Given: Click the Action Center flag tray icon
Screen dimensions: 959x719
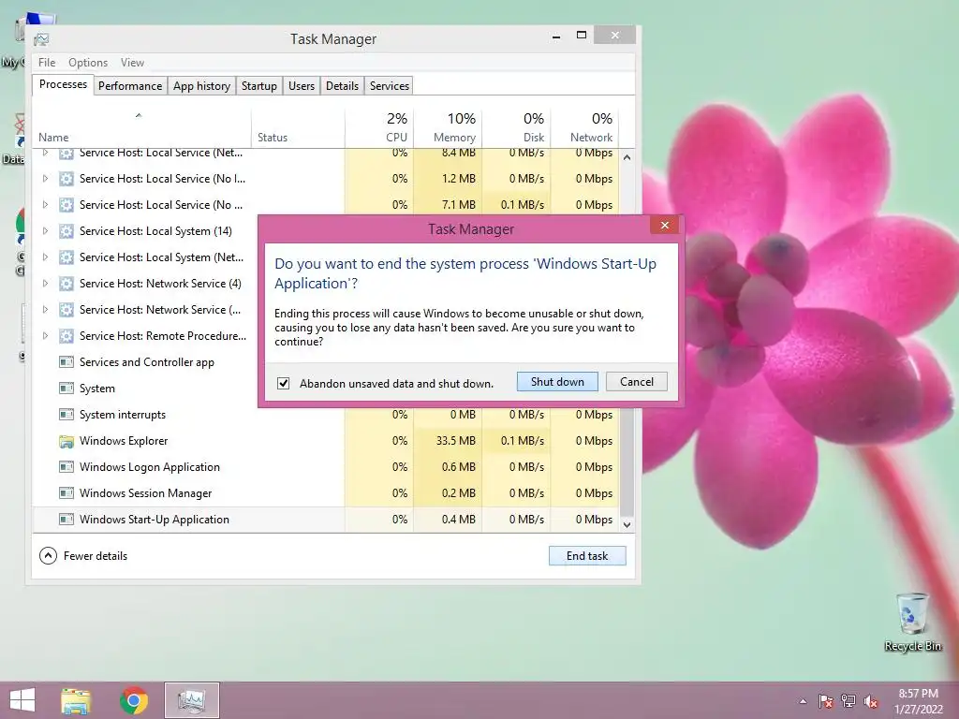Looking at the screenshot, I should pyautogui.click(x=825, y=701).
